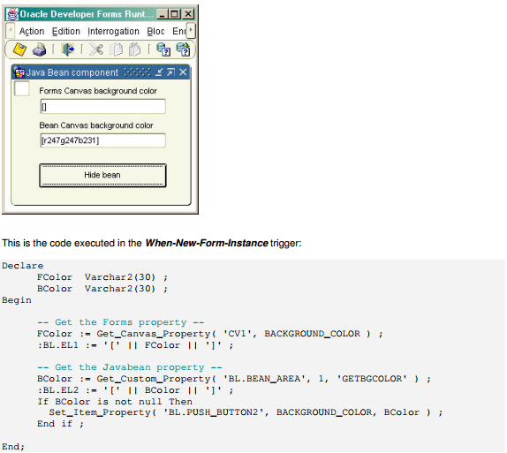Open the Edition menu
This screenshot has height=453, width=507.
click(66, 32)
